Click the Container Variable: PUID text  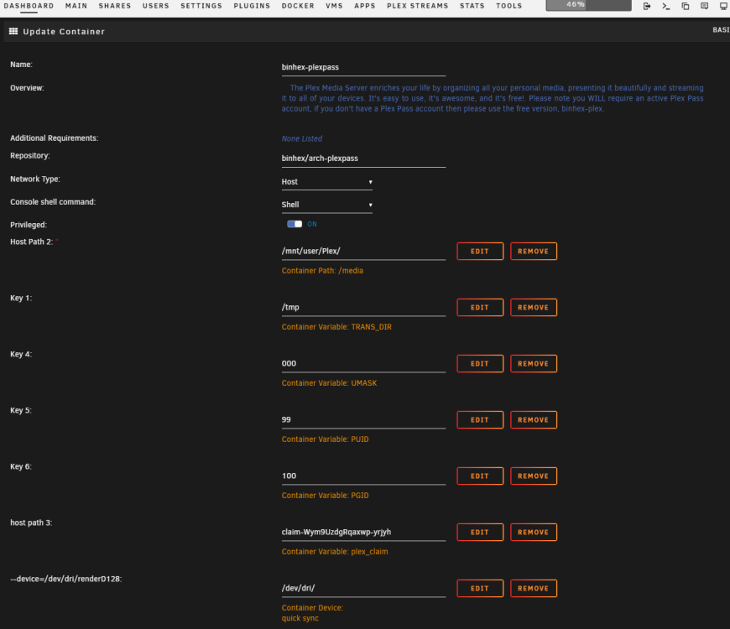click(x=325, y=439)
